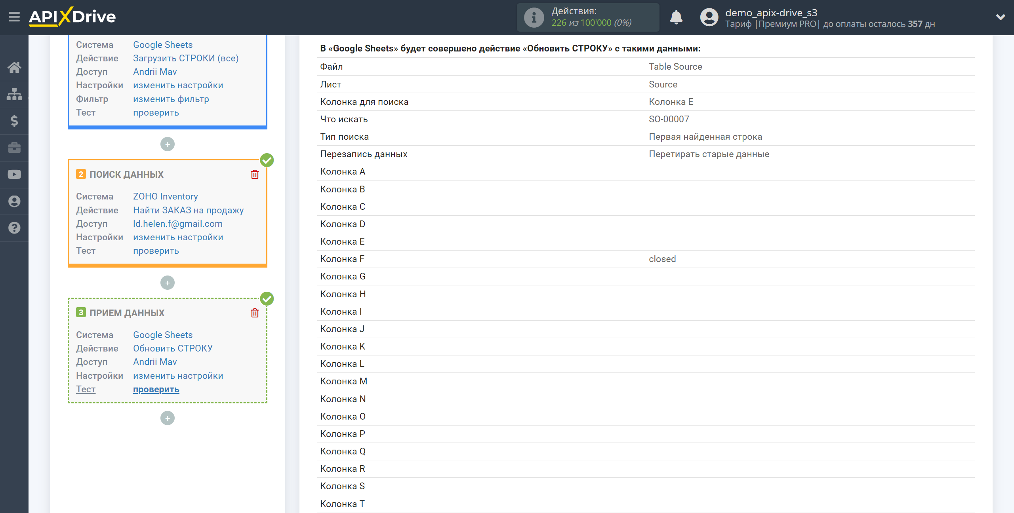Click the ПРИЕМ ДАННЫХ block title
Screen dimensions: 1014x513
pos(127,313)
